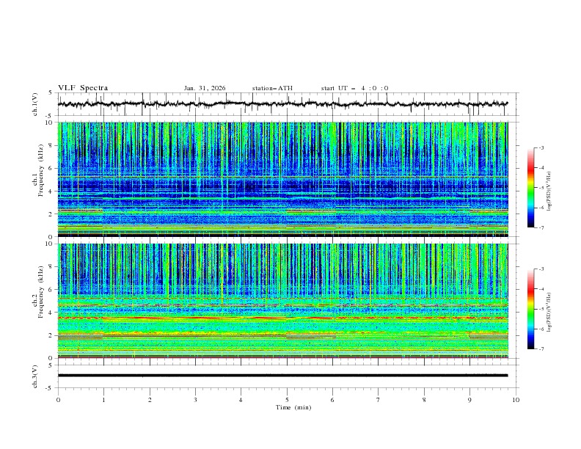Click the "Time (min)" axis title
Screen dimensions: 581x449
point(293,407)
